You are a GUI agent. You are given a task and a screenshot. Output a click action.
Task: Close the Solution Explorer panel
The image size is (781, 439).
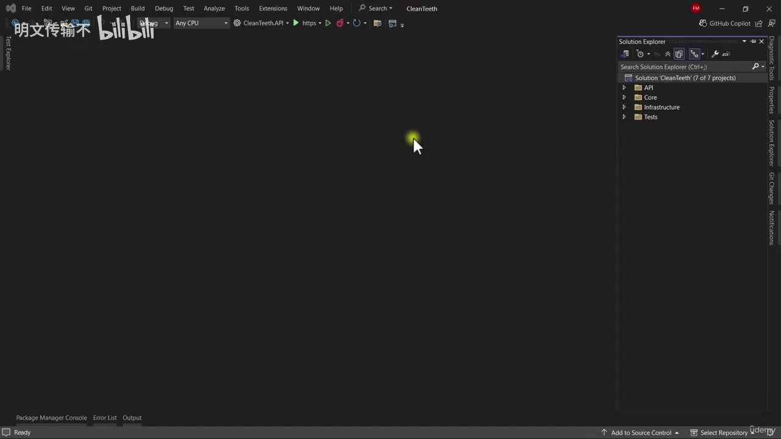(x=761, y=41)
